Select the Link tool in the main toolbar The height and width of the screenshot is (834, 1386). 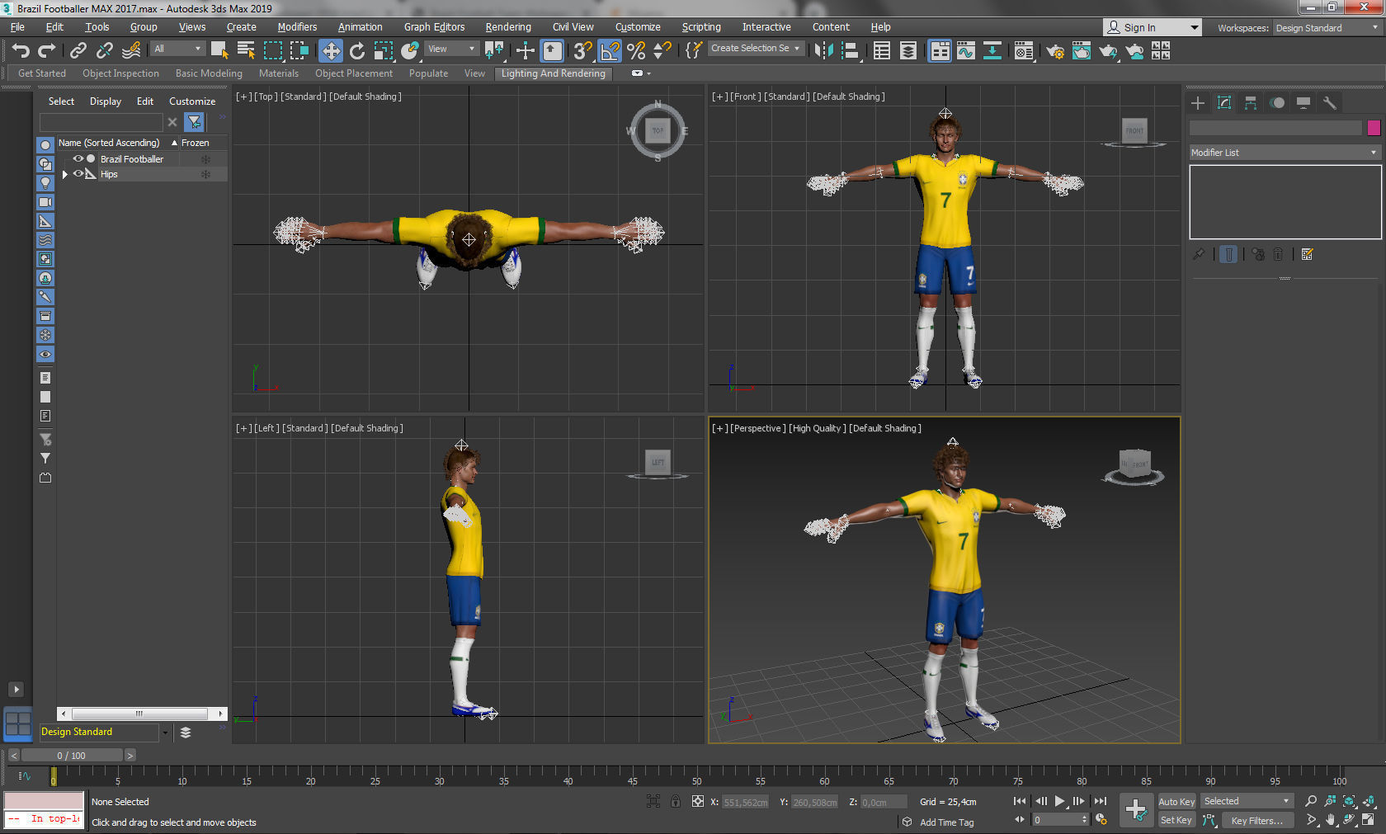click(78, 50)
